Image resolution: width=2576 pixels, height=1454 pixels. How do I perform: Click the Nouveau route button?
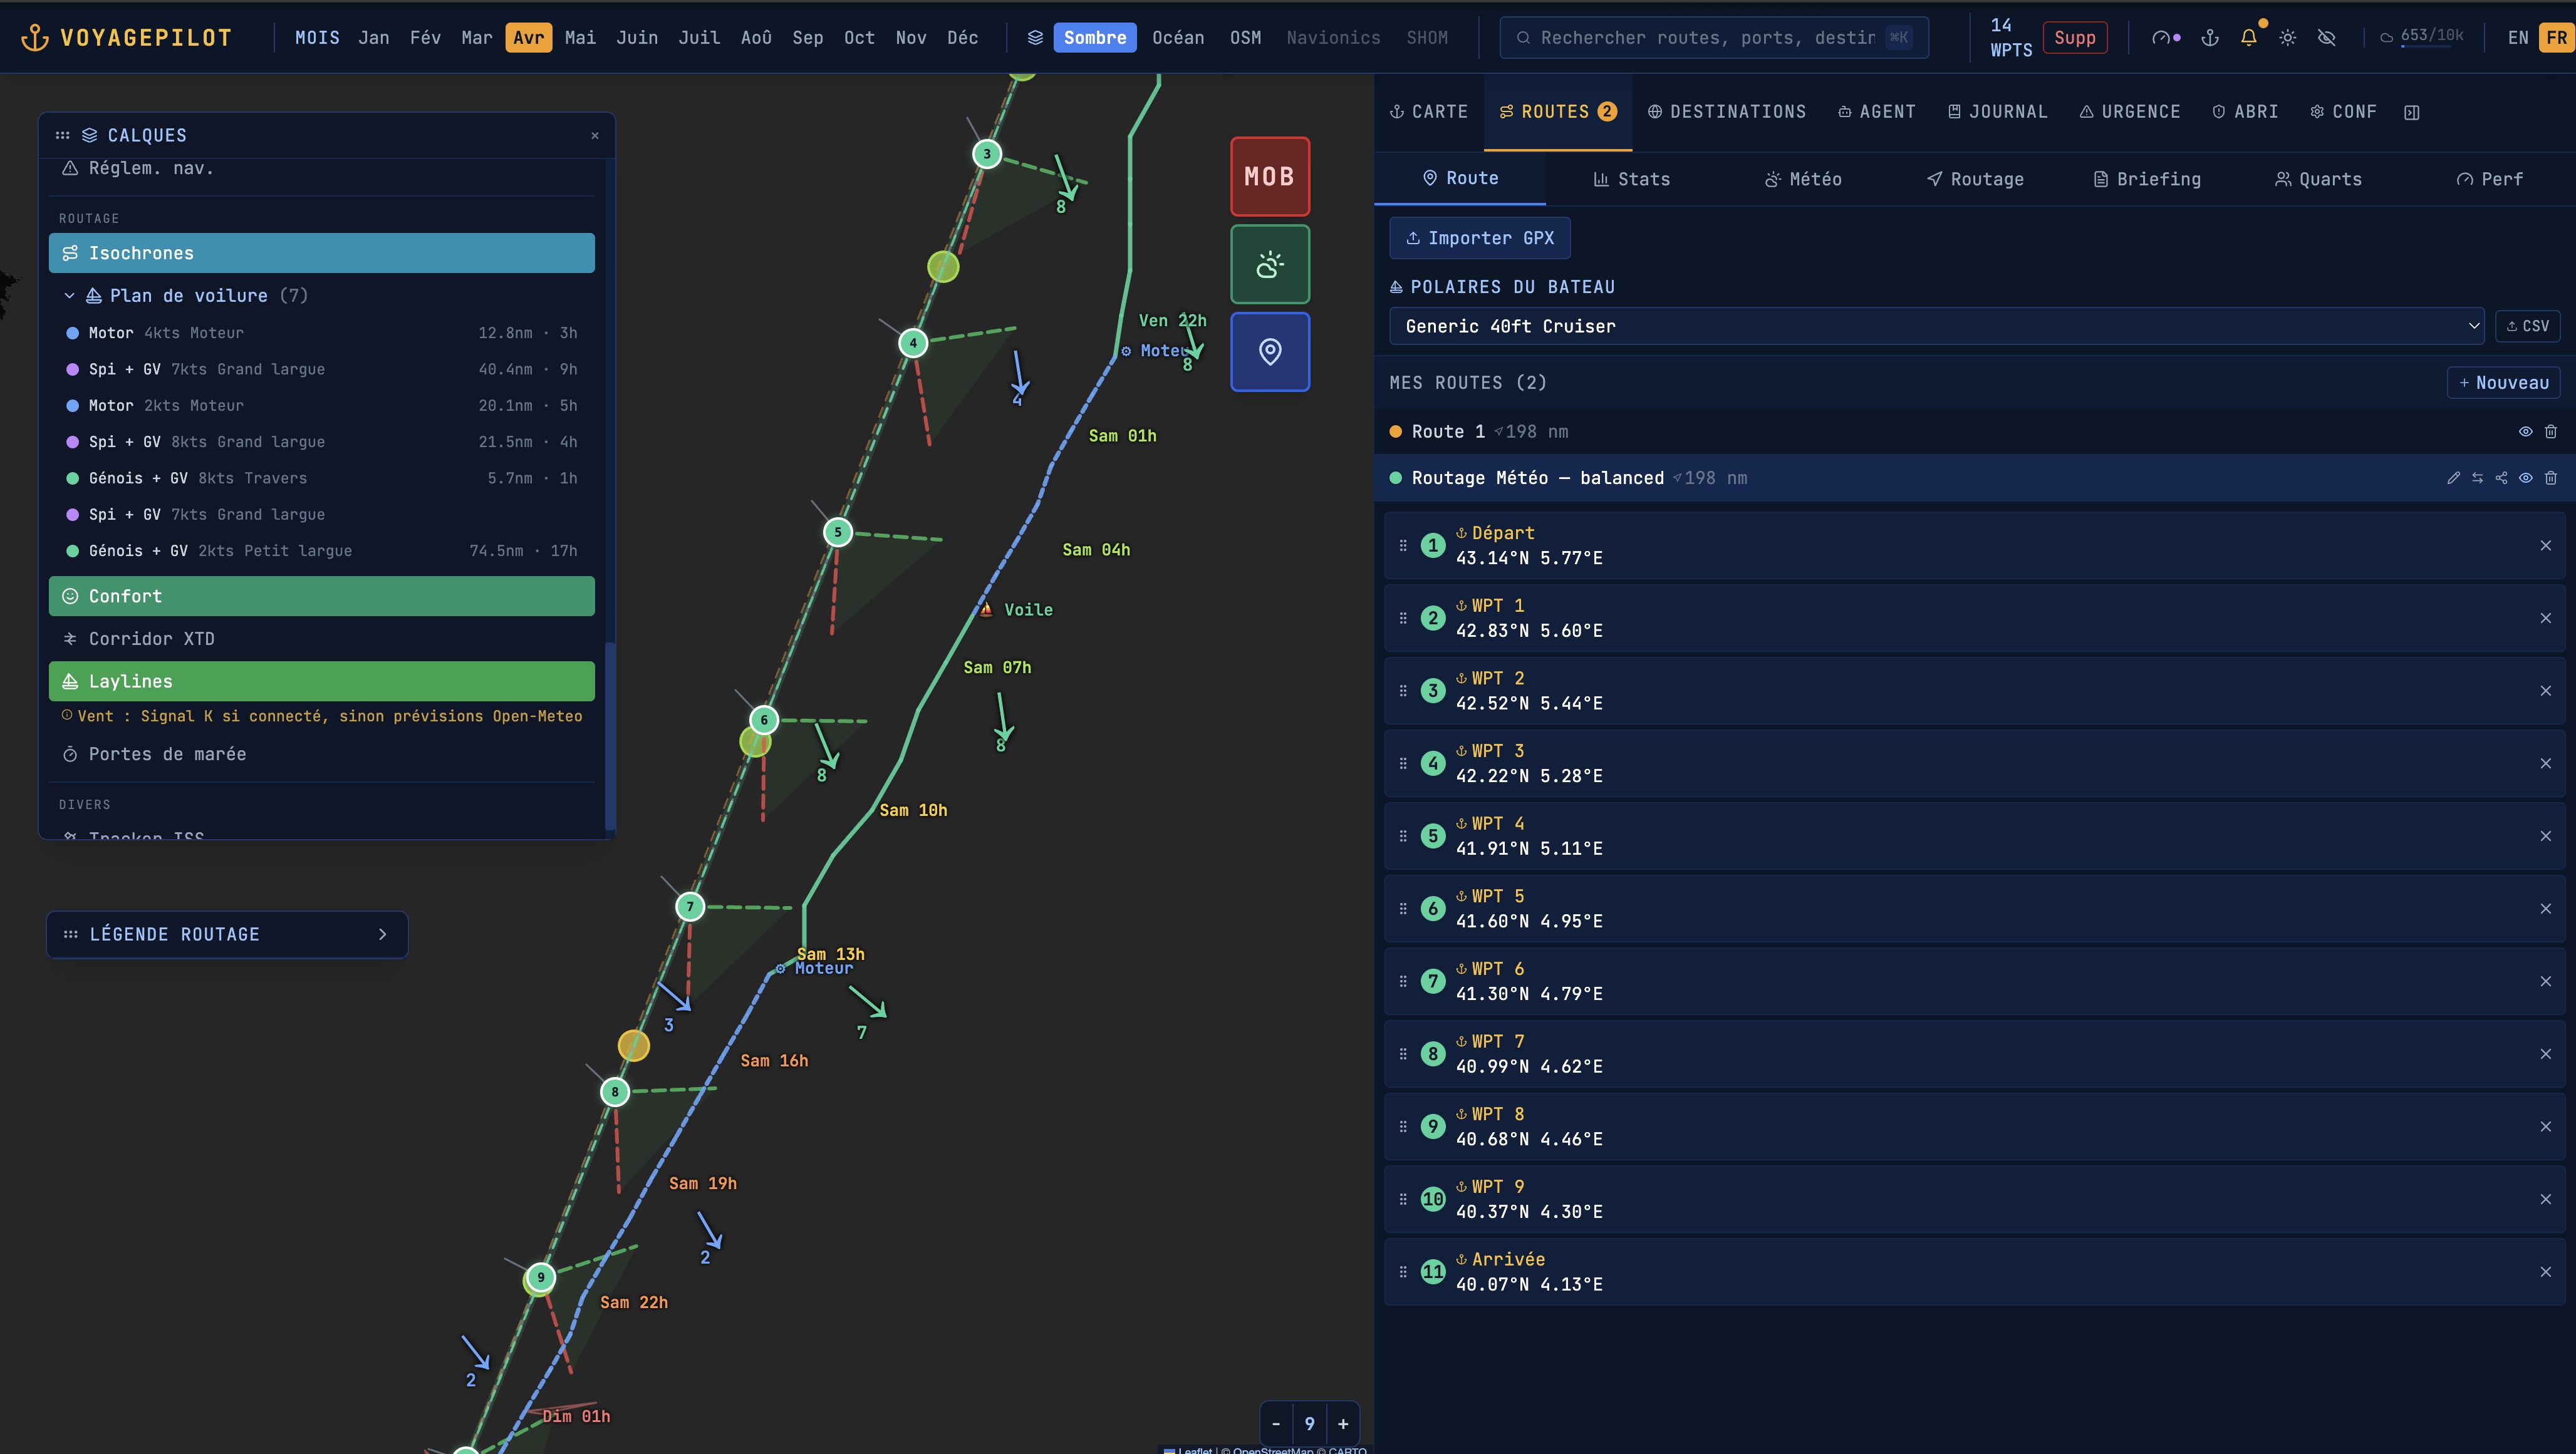tap(2503, 383)
